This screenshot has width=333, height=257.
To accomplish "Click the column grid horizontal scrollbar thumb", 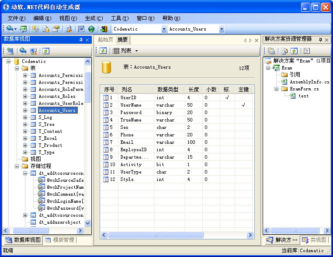I will pos(156,235).
